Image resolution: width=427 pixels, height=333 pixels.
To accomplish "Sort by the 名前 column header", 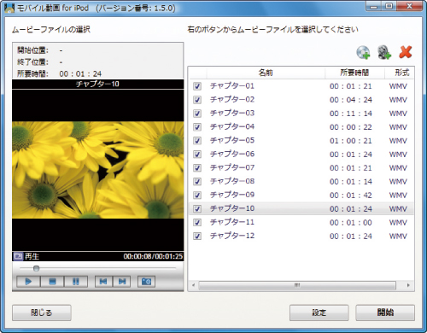I will click(266, 73).
